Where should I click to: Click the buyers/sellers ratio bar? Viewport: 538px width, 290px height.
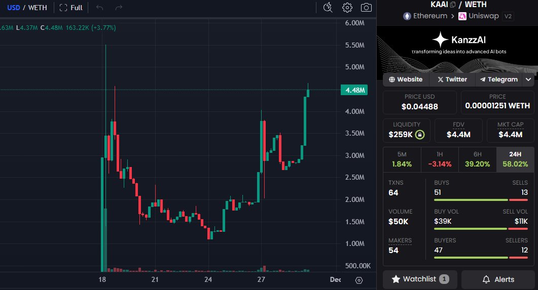pos(481,258)
